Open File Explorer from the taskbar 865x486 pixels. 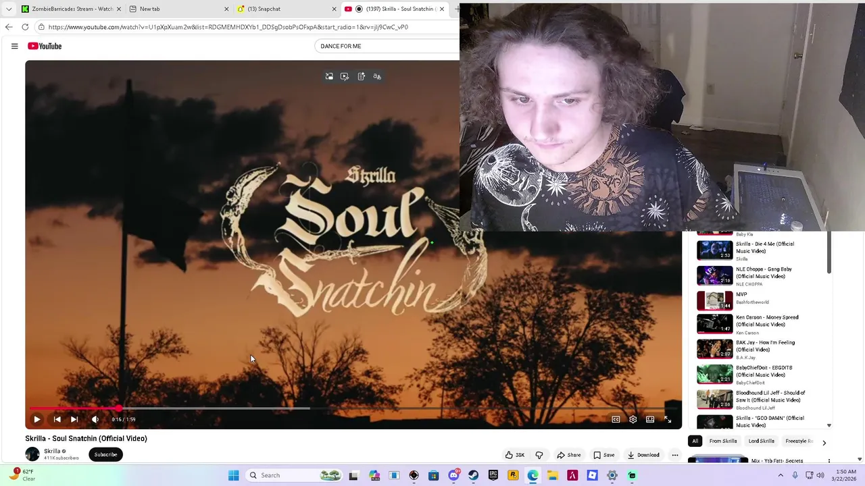tap(552, 475)
